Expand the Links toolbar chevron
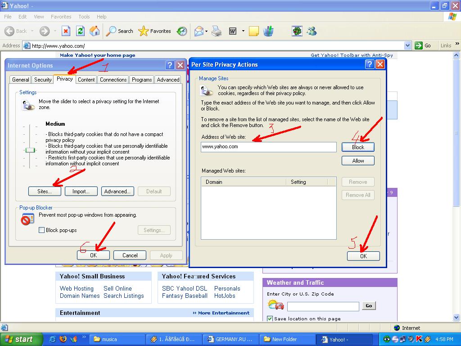 [x=457, y=44]
